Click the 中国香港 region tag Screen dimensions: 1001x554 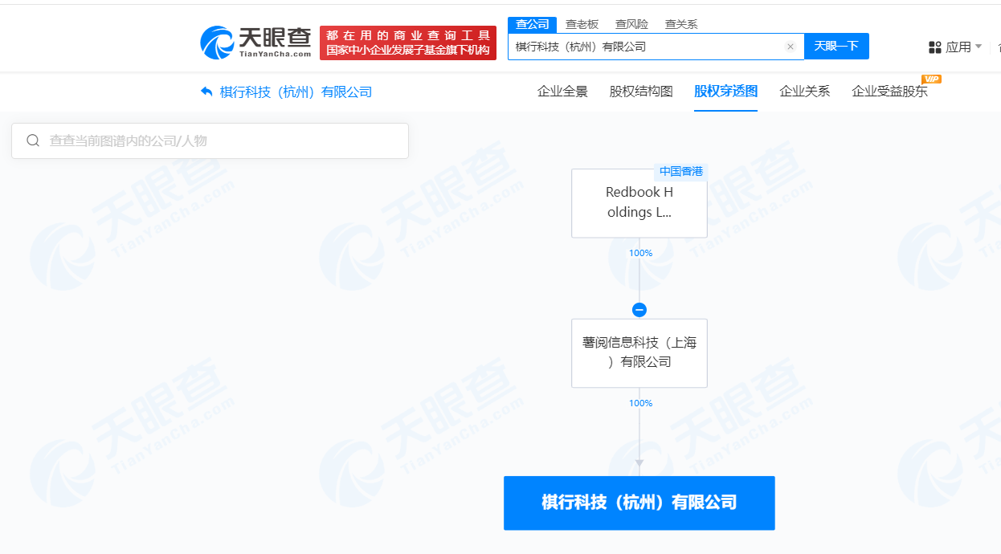tap(680, 171)
